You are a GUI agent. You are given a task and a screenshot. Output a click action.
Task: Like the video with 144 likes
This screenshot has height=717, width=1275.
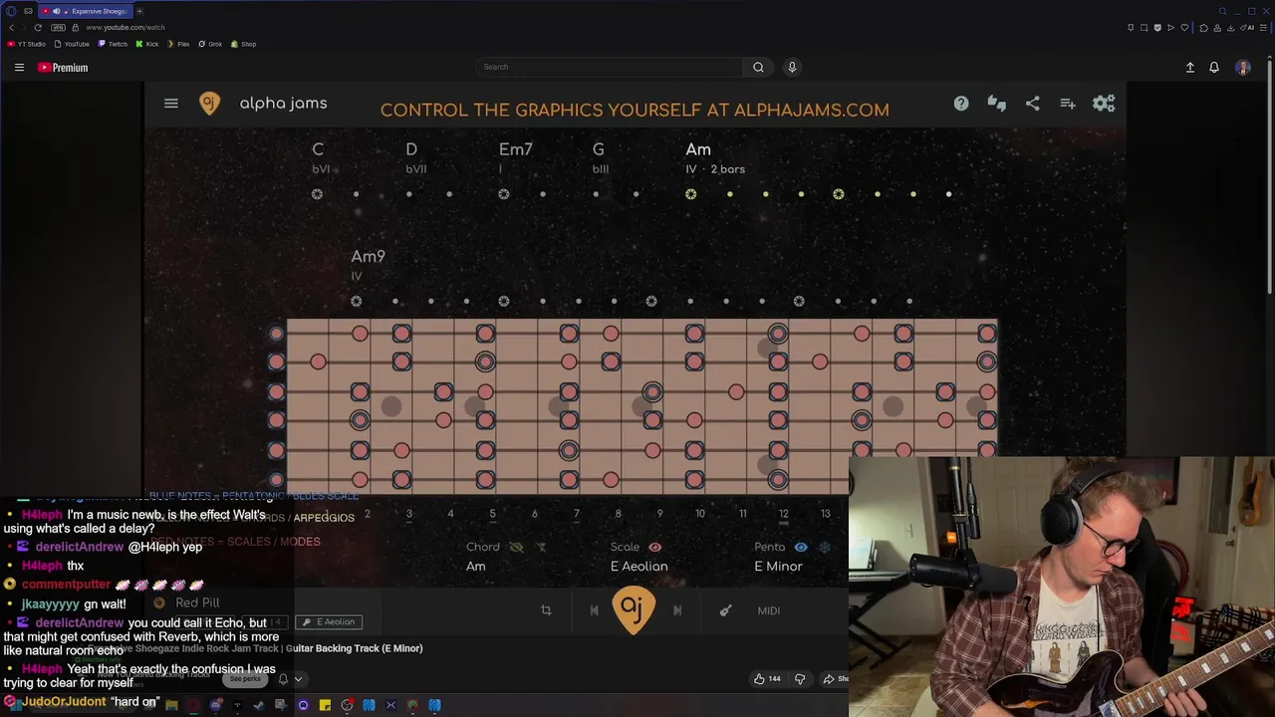(x=766, y=679)
